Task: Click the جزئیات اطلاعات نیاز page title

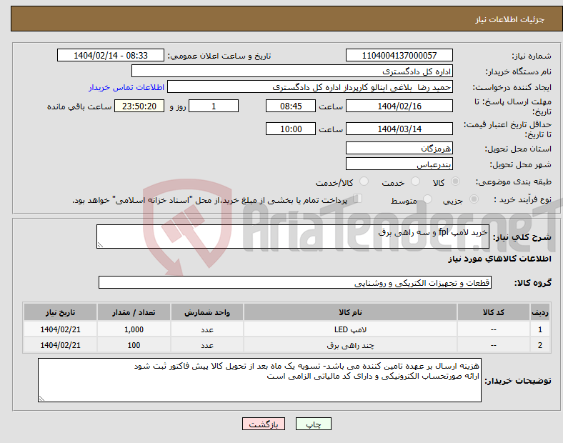Action: [509, 19]
